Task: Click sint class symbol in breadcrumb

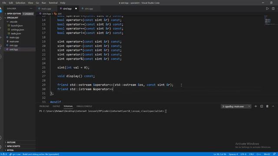Action: click(x=58, y=13)
